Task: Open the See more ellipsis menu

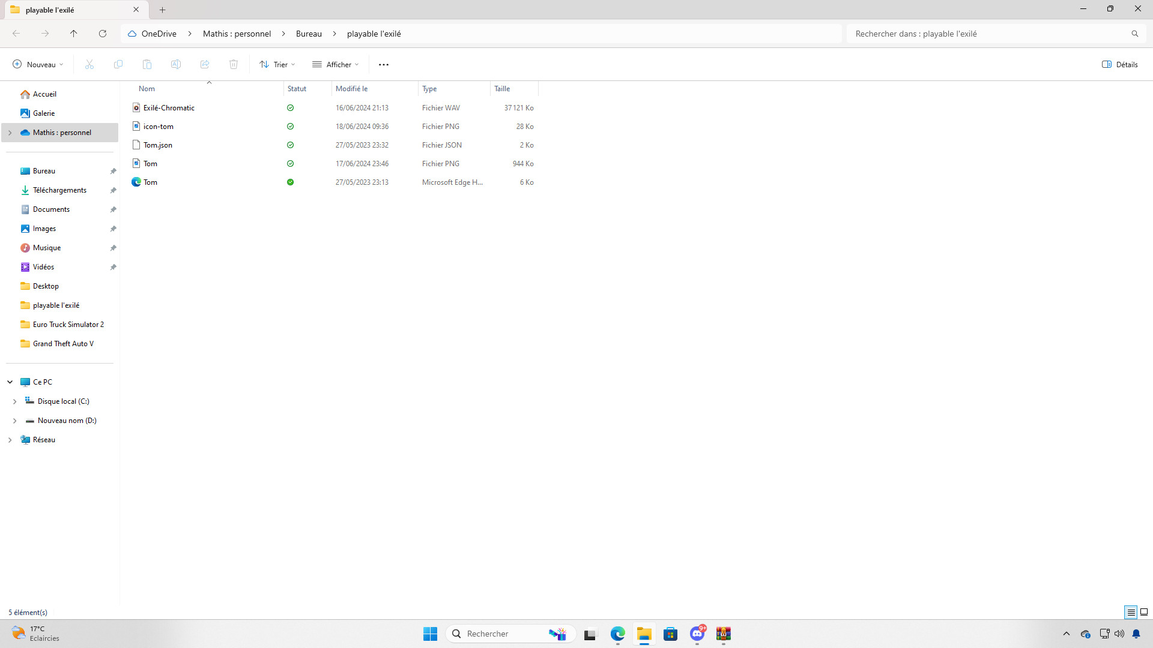Action: (x=384, y=64)
